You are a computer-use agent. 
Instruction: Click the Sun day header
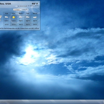(14, 14)
